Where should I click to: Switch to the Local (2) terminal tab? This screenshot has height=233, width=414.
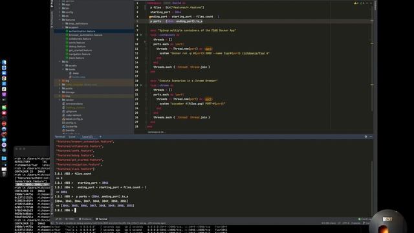[87, 137]
